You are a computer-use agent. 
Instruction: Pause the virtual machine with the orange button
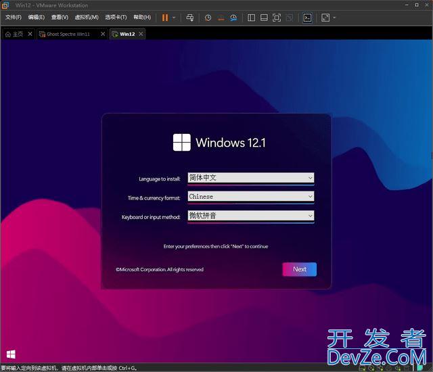coord(165,18)
